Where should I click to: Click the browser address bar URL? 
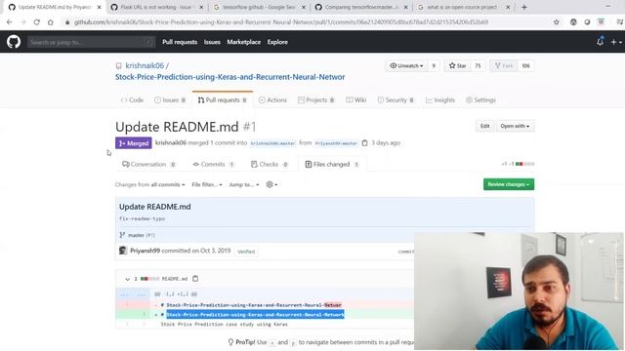coord(281,22)
